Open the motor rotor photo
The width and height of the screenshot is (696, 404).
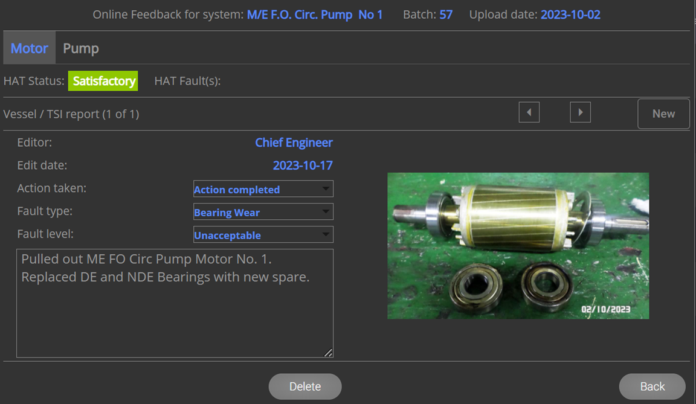point(518,246)
